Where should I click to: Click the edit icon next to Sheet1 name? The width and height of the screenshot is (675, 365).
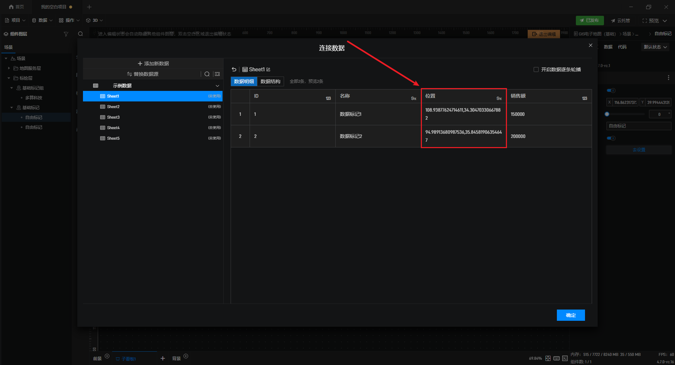[x=268, y=69]
